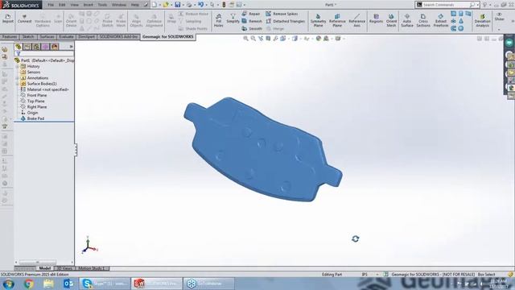
Task: Open the Undo dropdown arrow
Action: (206, 5)
